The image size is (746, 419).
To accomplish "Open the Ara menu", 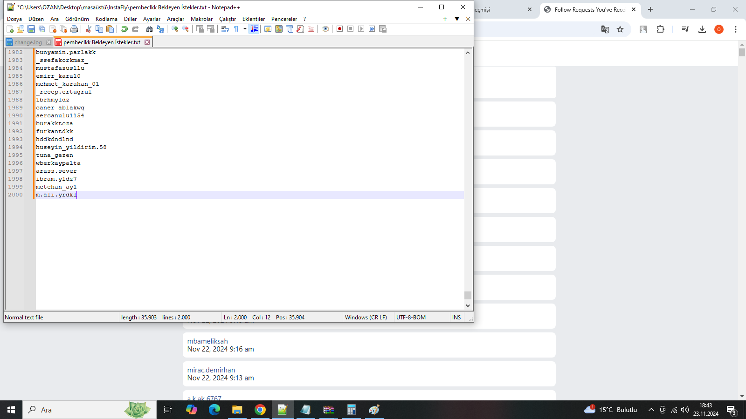I will click(55, 19).
